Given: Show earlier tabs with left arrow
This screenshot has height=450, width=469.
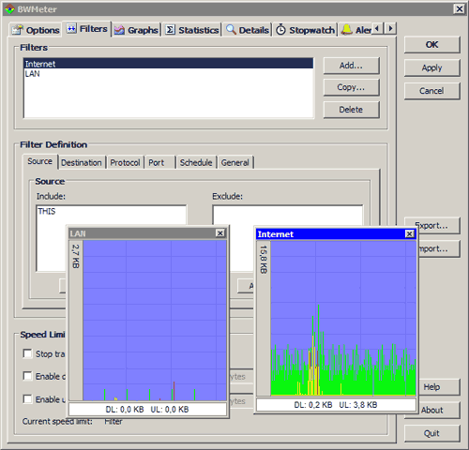Looking at the screenshot, I should click(377, 28).
